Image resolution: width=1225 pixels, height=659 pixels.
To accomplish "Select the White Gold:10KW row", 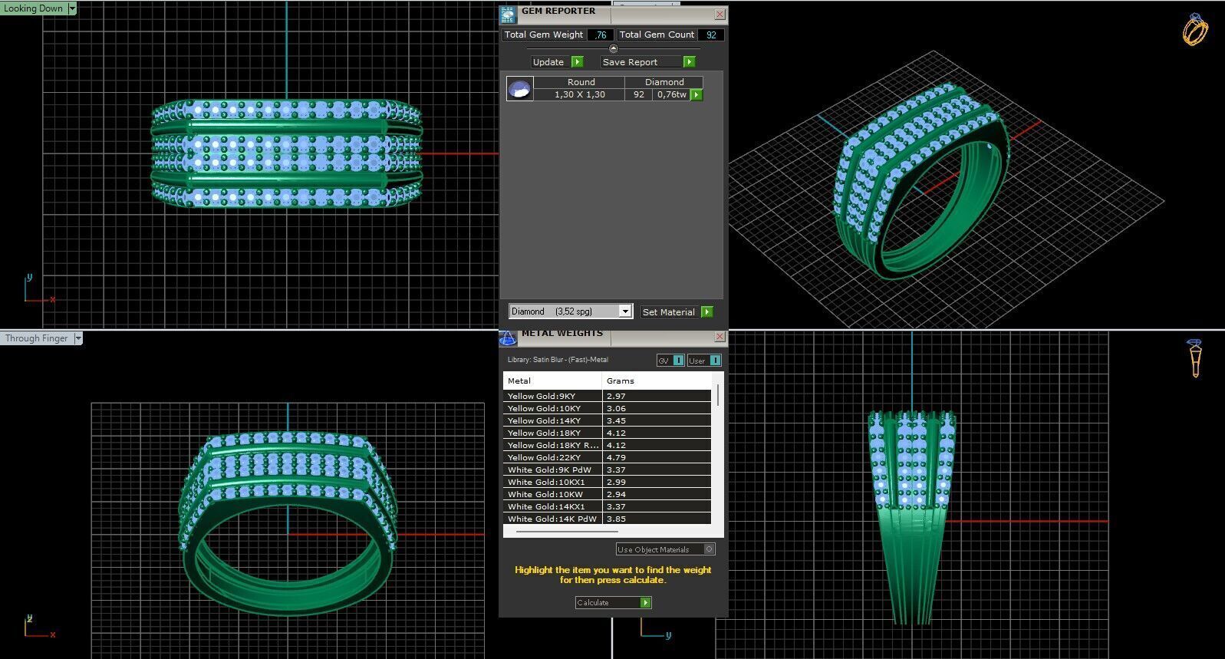I will pos(607,494).
